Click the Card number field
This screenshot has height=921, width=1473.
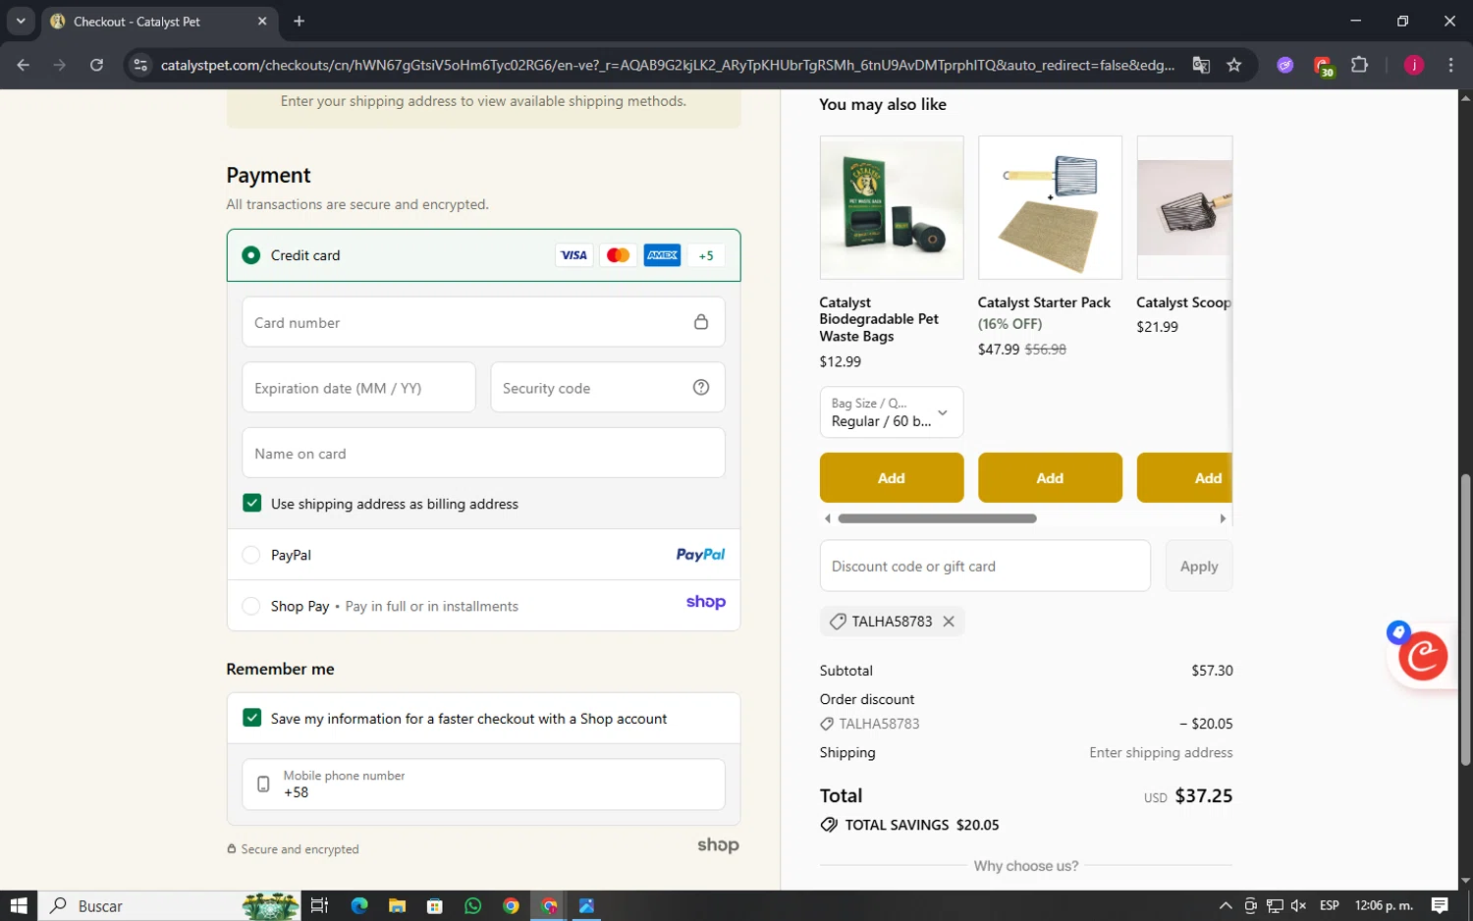(483, 322)
